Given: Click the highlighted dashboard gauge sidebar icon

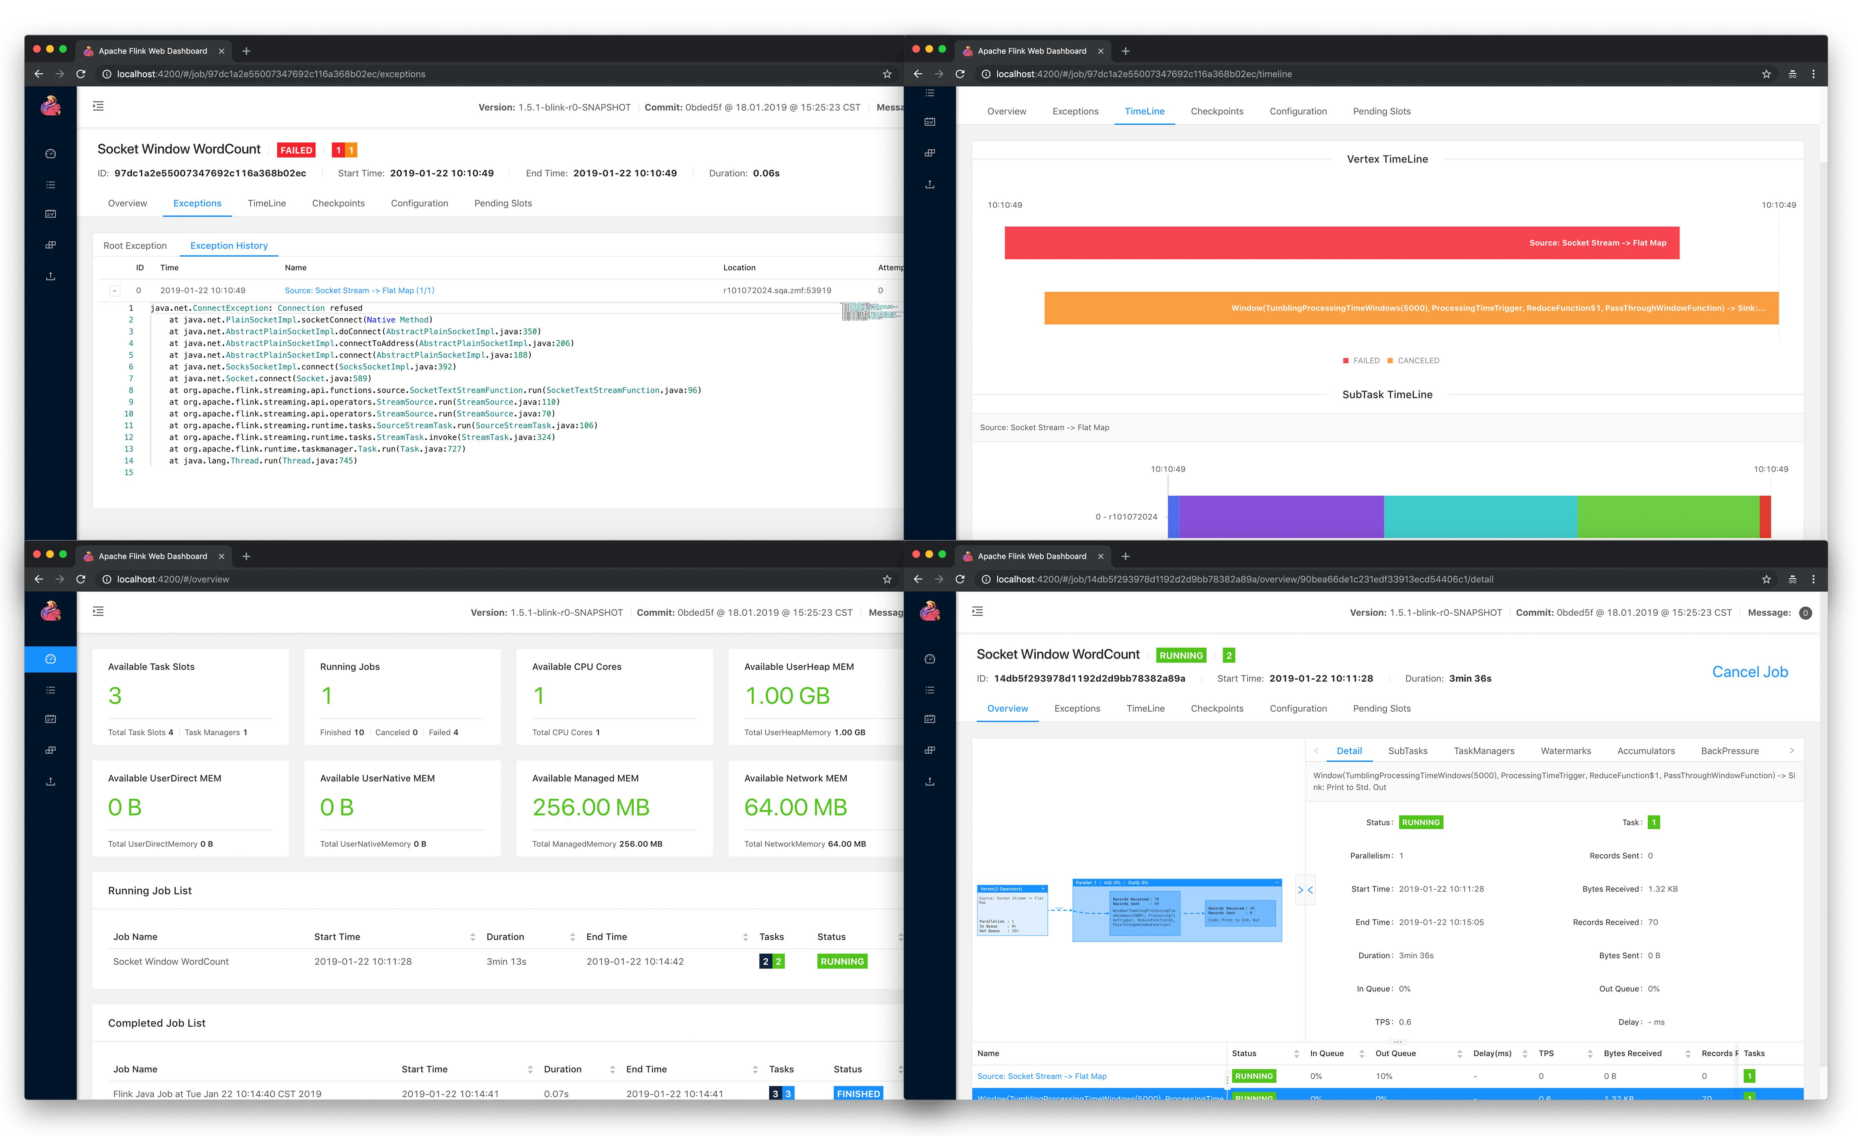Looking at the screenshot, I should [51, 659].
